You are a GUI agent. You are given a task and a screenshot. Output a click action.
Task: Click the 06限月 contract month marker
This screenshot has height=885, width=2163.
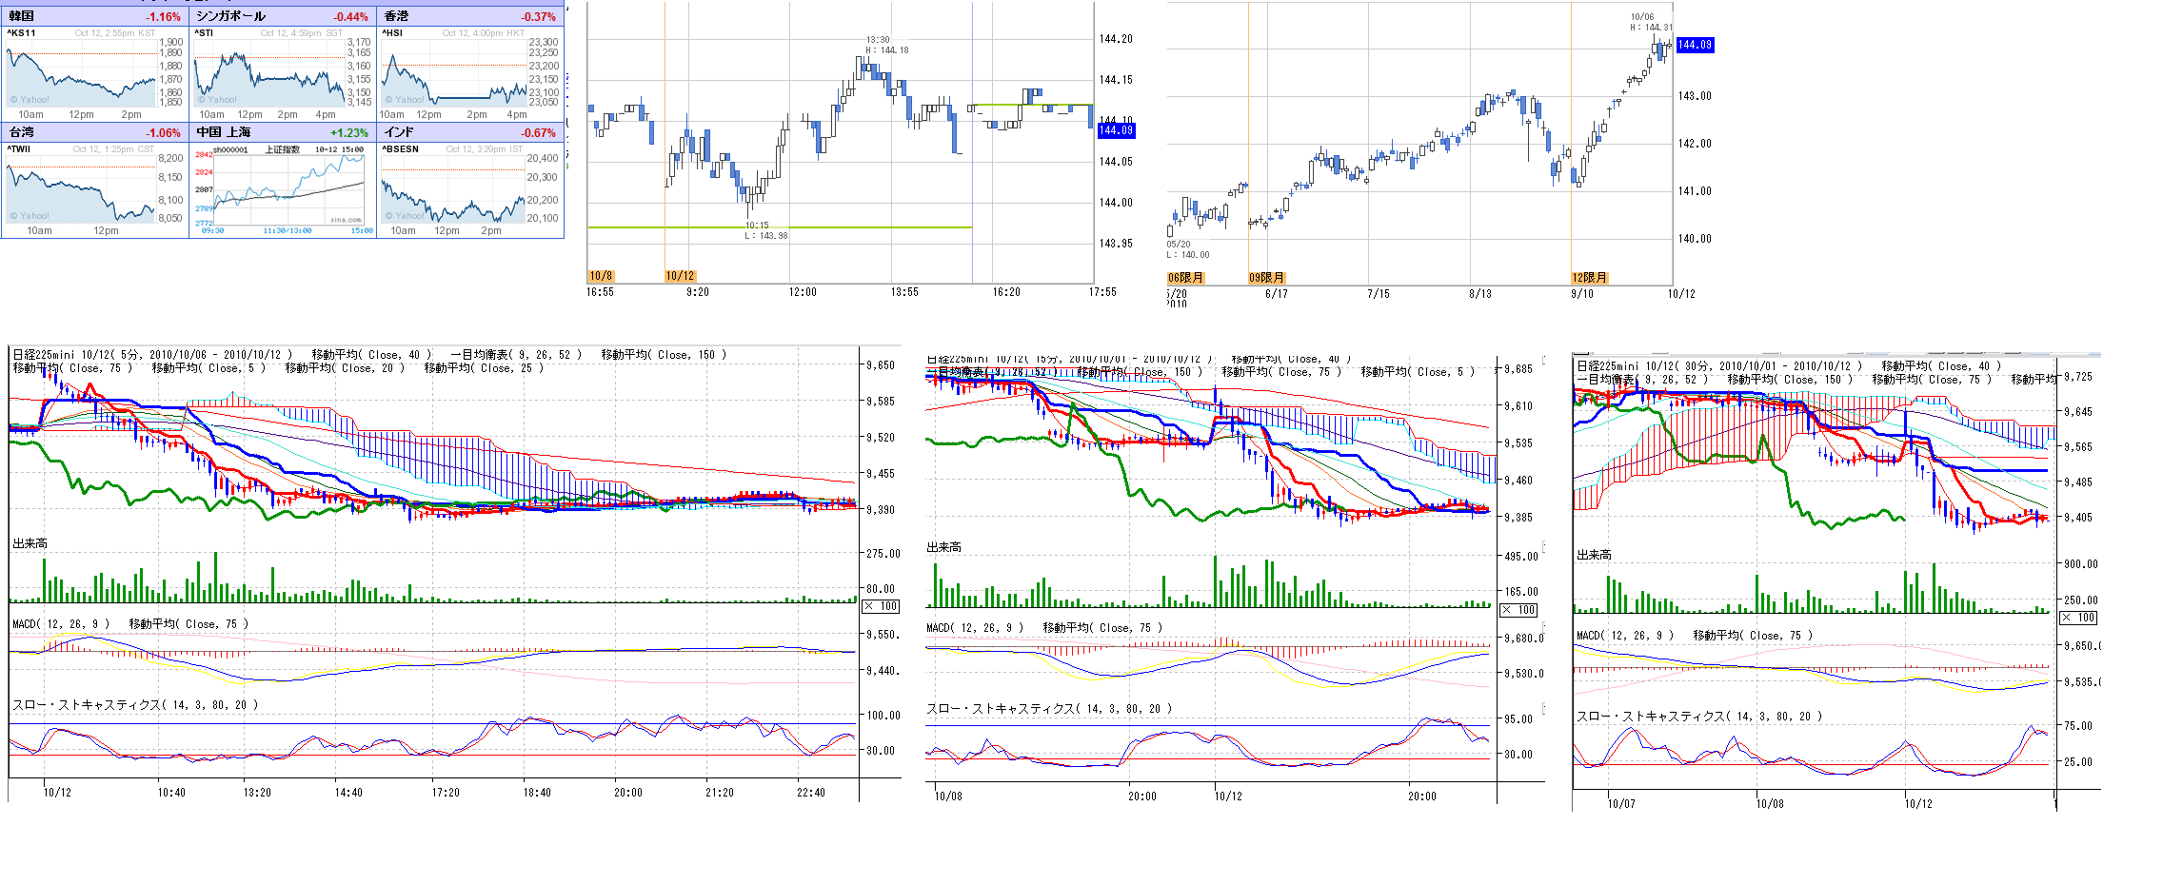point(1186,278)
